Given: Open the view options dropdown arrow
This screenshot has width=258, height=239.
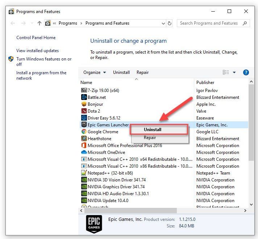Looking at the screenshot, I should tap(234, 72).
